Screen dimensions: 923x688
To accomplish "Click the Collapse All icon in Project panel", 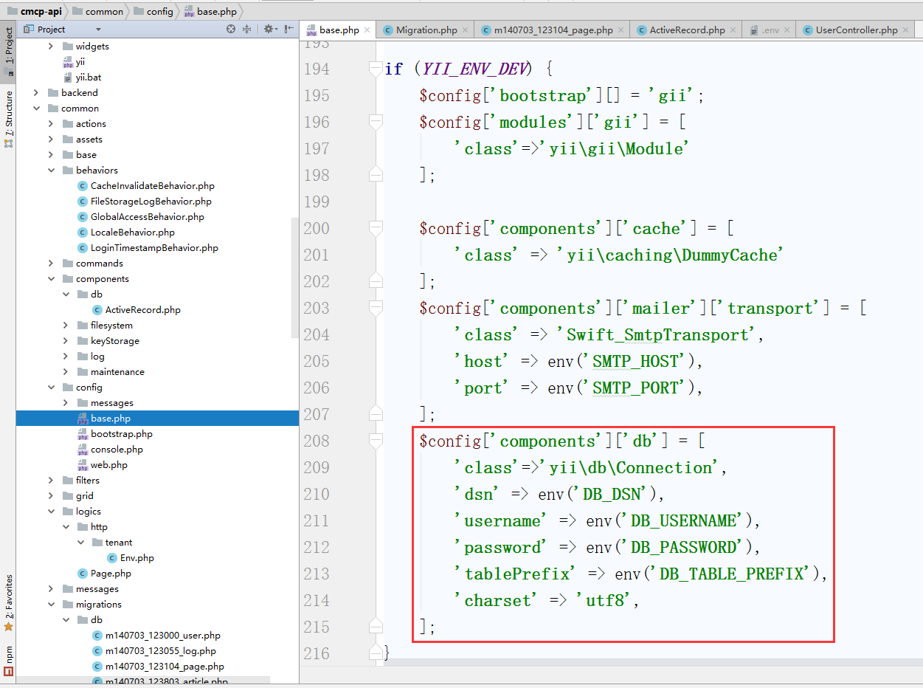I will pos(246,29).
